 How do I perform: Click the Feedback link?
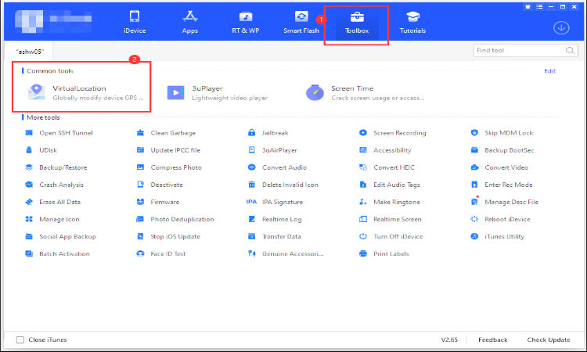coord(492,339)
